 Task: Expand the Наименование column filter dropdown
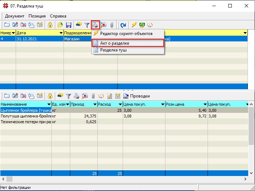pos(49,104)
